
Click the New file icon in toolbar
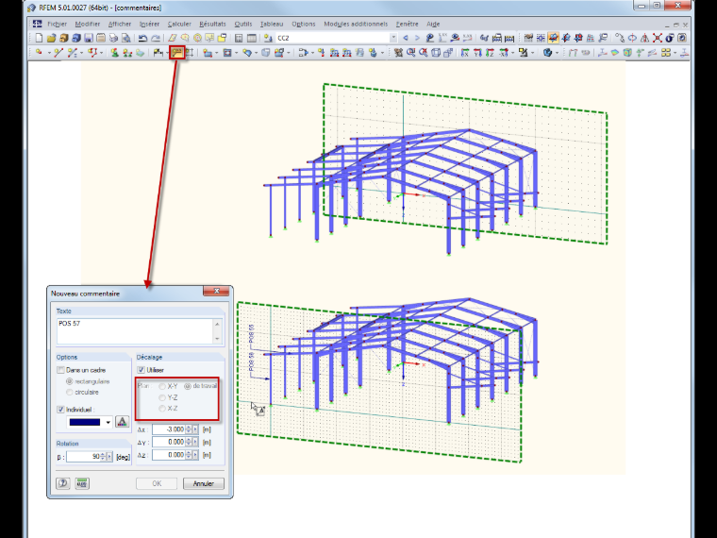(x=39, y=38)
